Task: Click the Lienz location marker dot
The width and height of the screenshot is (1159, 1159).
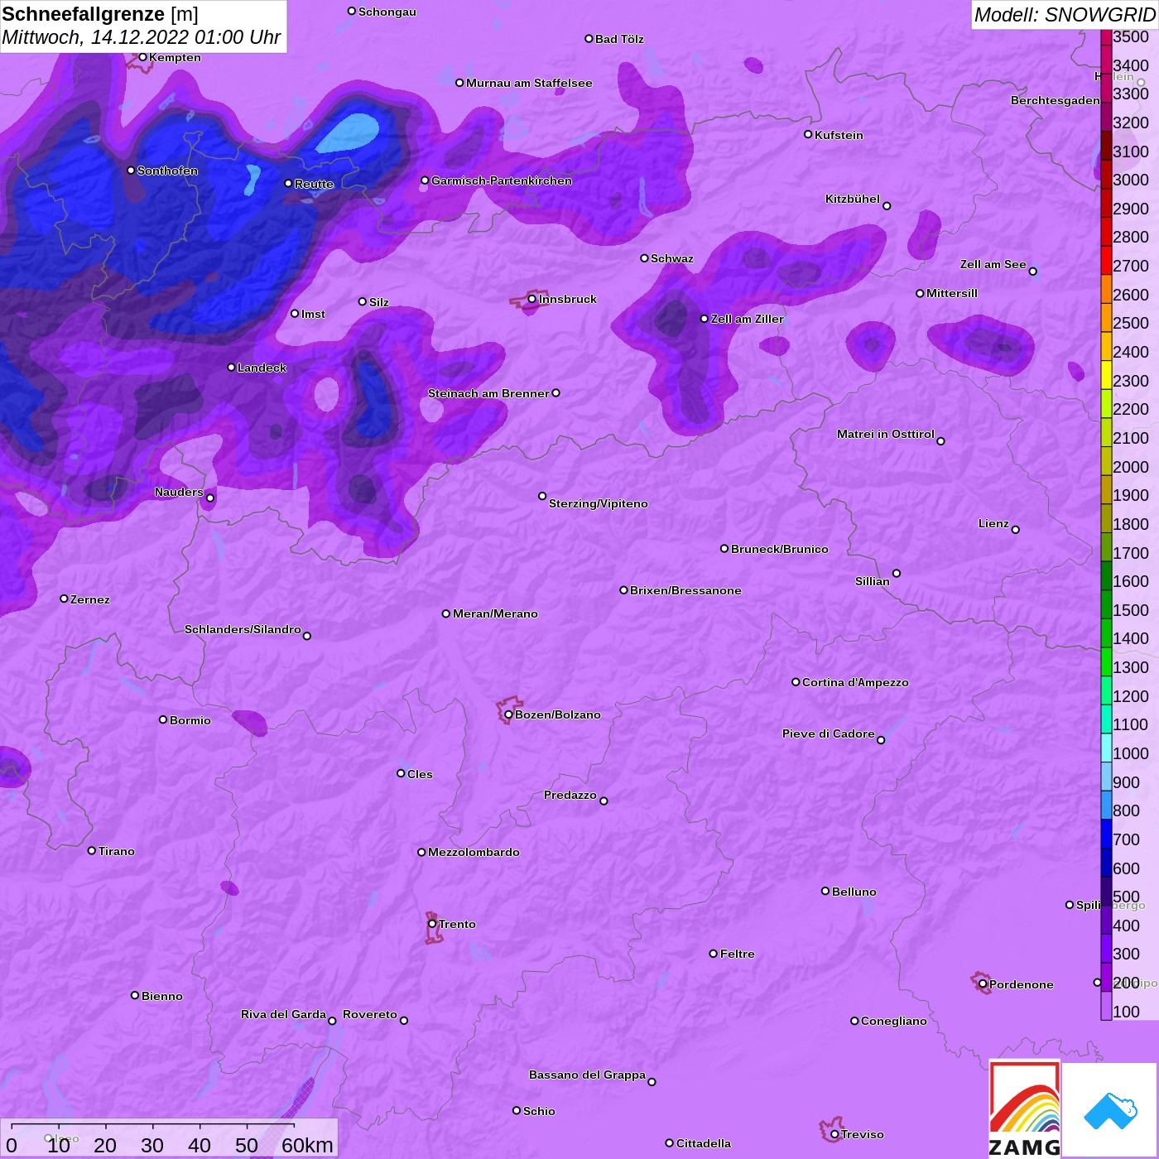Action: 1016,530
